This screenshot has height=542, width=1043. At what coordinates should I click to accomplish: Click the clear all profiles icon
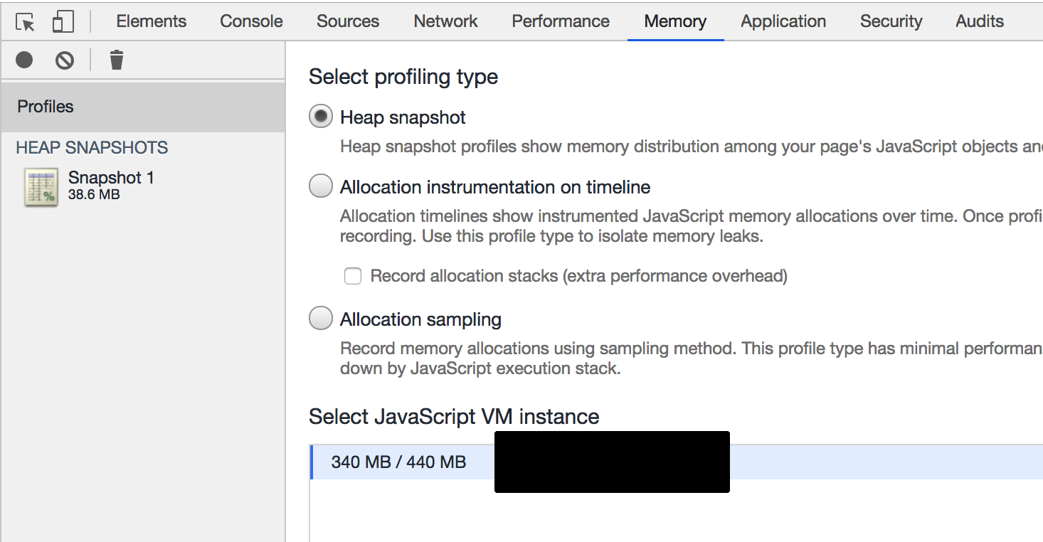(x=65, y=60)
